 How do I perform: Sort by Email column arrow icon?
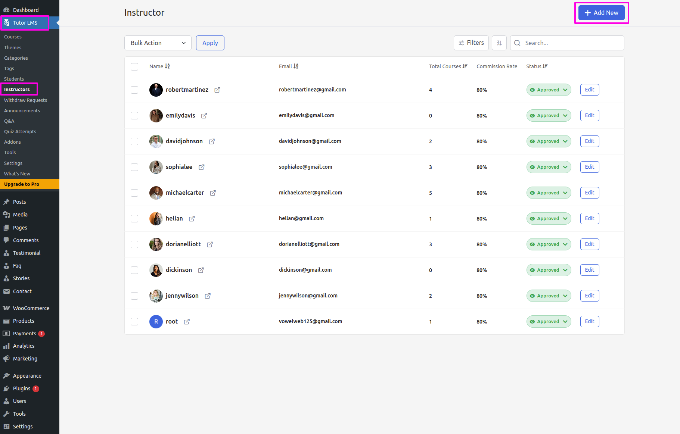pyautogui.click(x=296, y=66)
